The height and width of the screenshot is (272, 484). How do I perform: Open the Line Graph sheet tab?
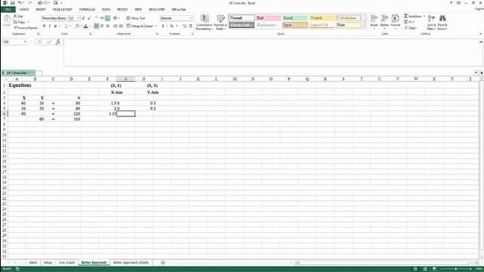67,262
